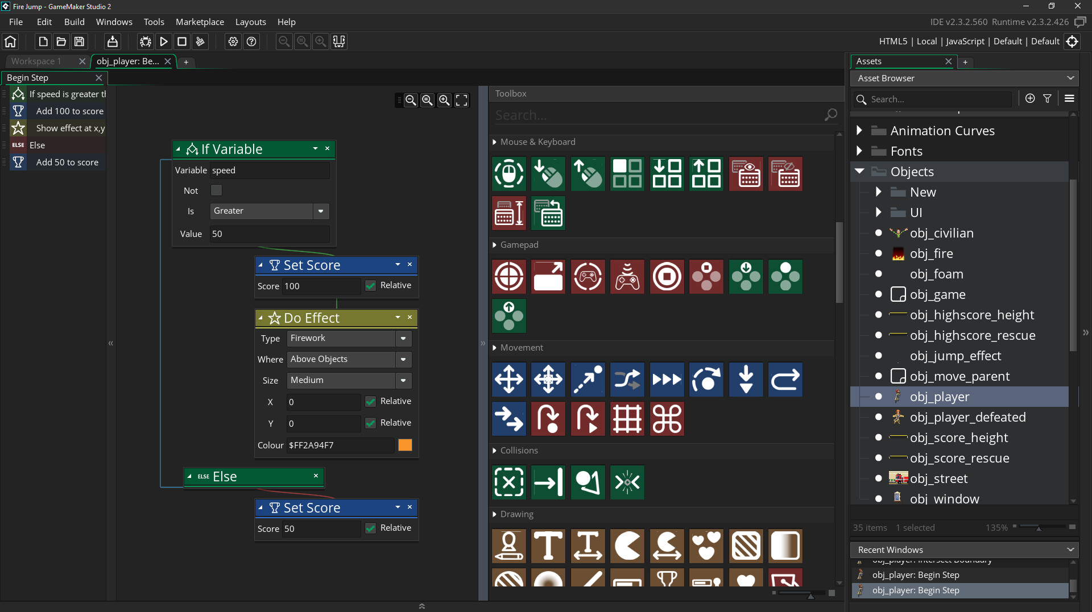Select the Jump to Point movement action
The height and width of the screenshot is (612, 1092).
click(x=588, y=380)
